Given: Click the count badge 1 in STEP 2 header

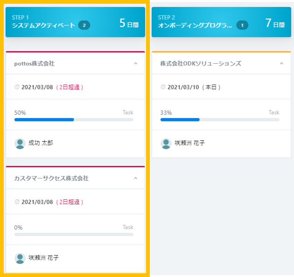Looking at the screenshot, I should pos(242,25).
